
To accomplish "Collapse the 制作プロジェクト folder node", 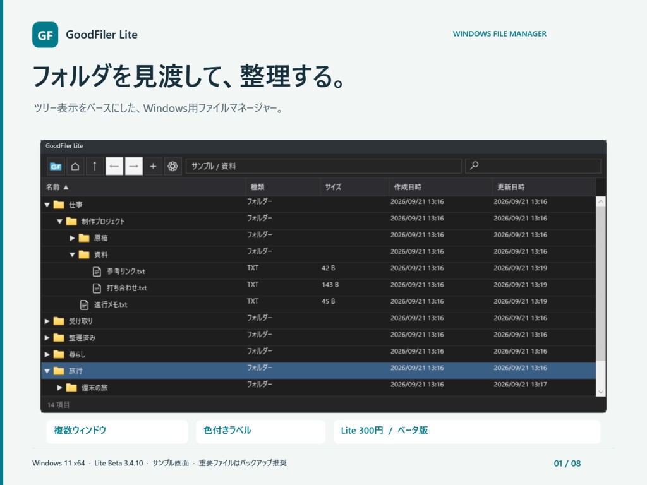I will pyautogui.click(x=59, y=222).
